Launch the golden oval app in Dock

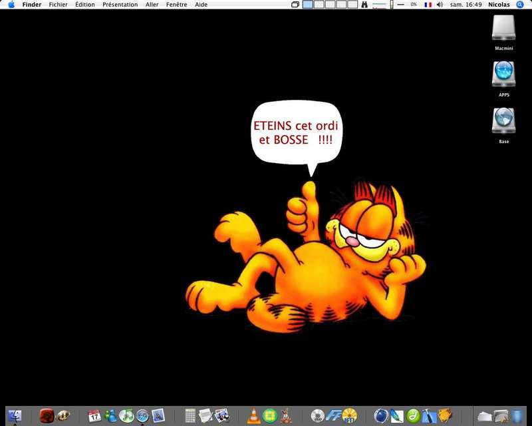[63, 416]
